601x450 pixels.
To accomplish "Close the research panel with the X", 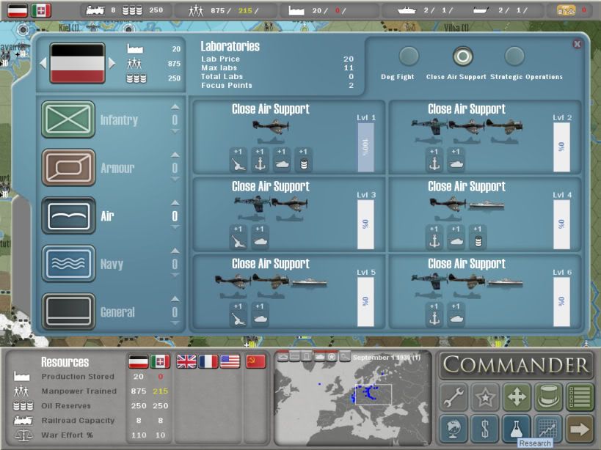I will pos(577,44).
